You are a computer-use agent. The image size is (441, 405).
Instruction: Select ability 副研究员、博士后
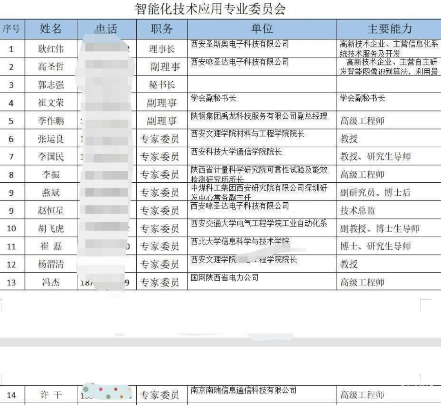click(376, 192)
